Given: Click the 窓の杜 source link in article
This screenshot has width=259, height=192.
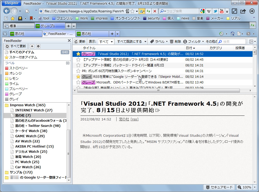Looking at the screenshot, I should pyautogui.click(x=124, y=119).
